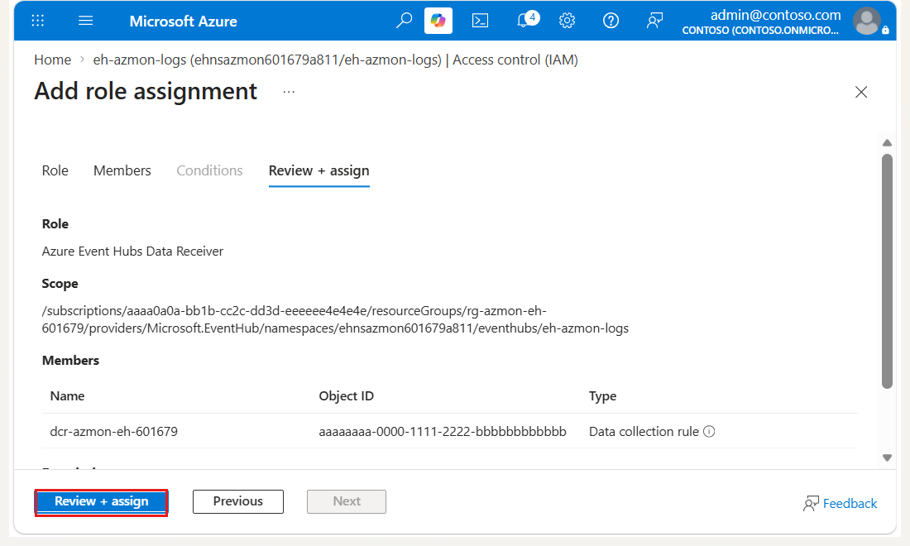Open the account avatar menu

point(867,21)
